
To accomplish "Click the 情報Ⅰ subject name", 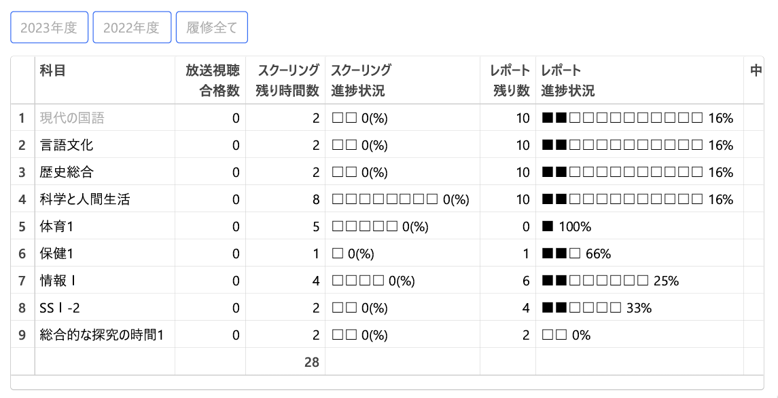I will pyautogui.click(x=58, y=281).
